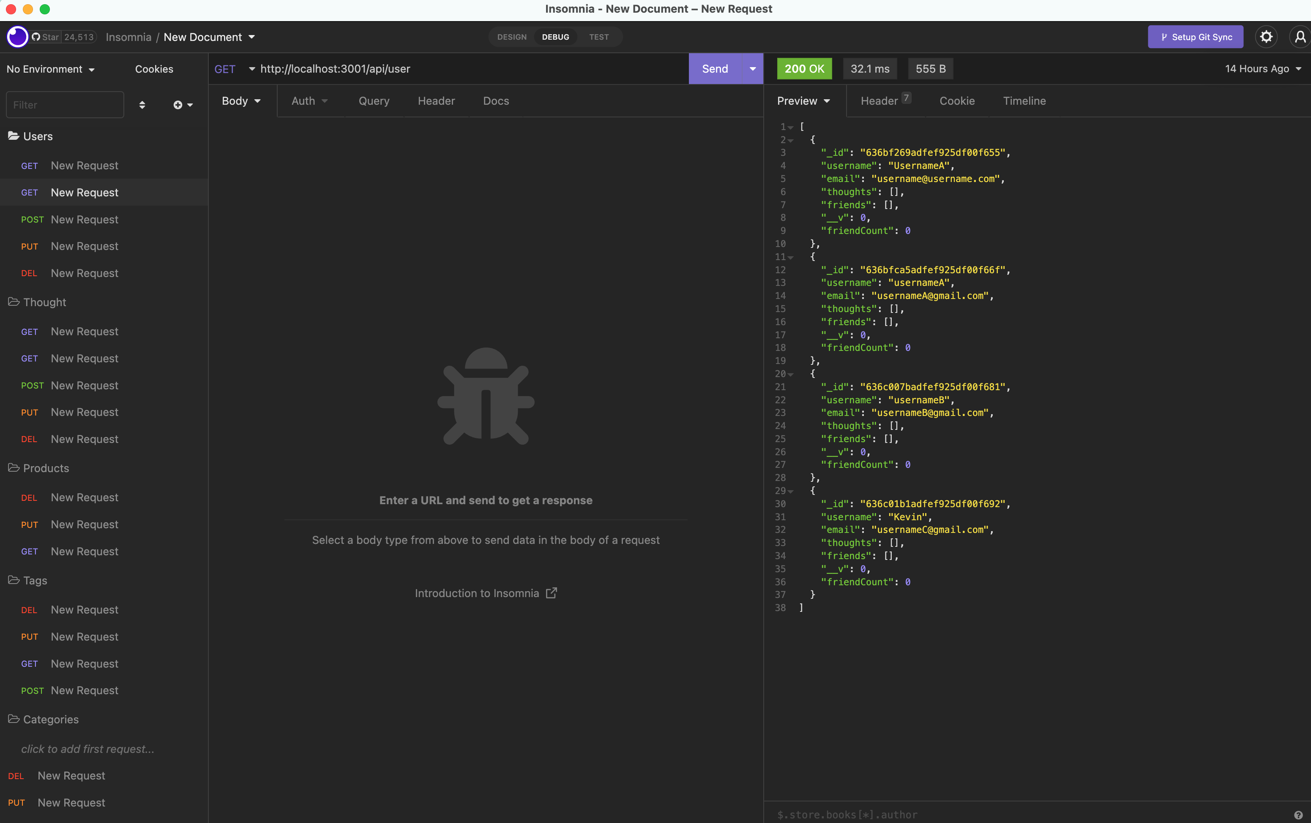Switch to the Timeline tab

(x=1024, y=100)
